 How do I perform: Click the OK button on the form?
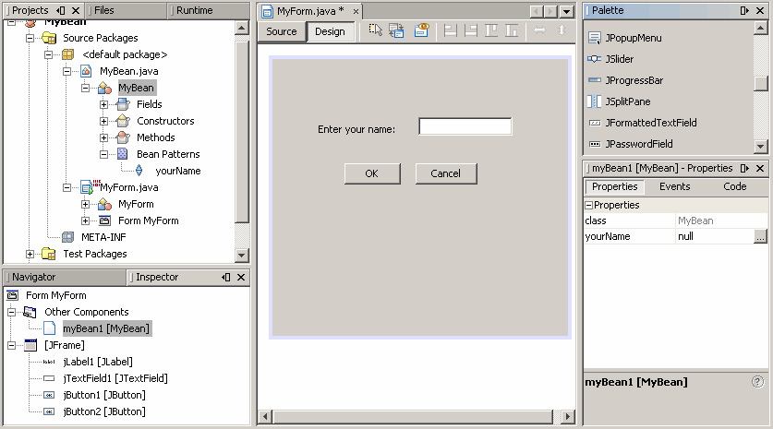point(371,173)
